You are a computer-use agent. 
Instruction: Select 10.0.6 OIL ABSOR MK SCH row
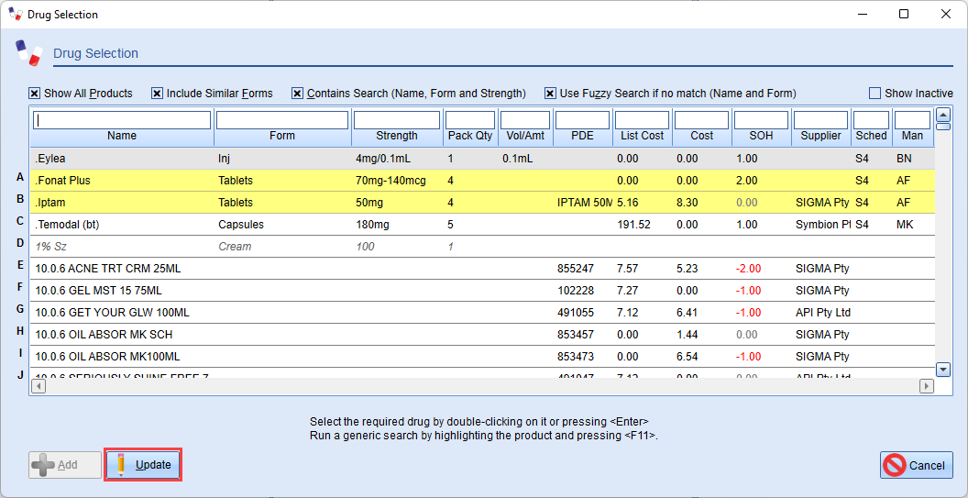[x=481, y=335]
